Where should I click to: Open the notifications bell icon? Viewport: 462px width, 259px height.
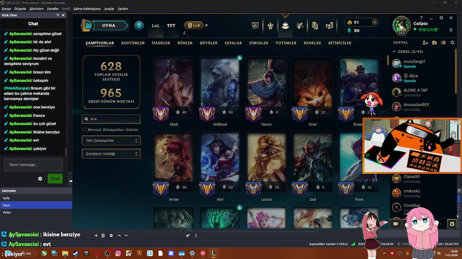pyautogui.click(x=451, y=30)
